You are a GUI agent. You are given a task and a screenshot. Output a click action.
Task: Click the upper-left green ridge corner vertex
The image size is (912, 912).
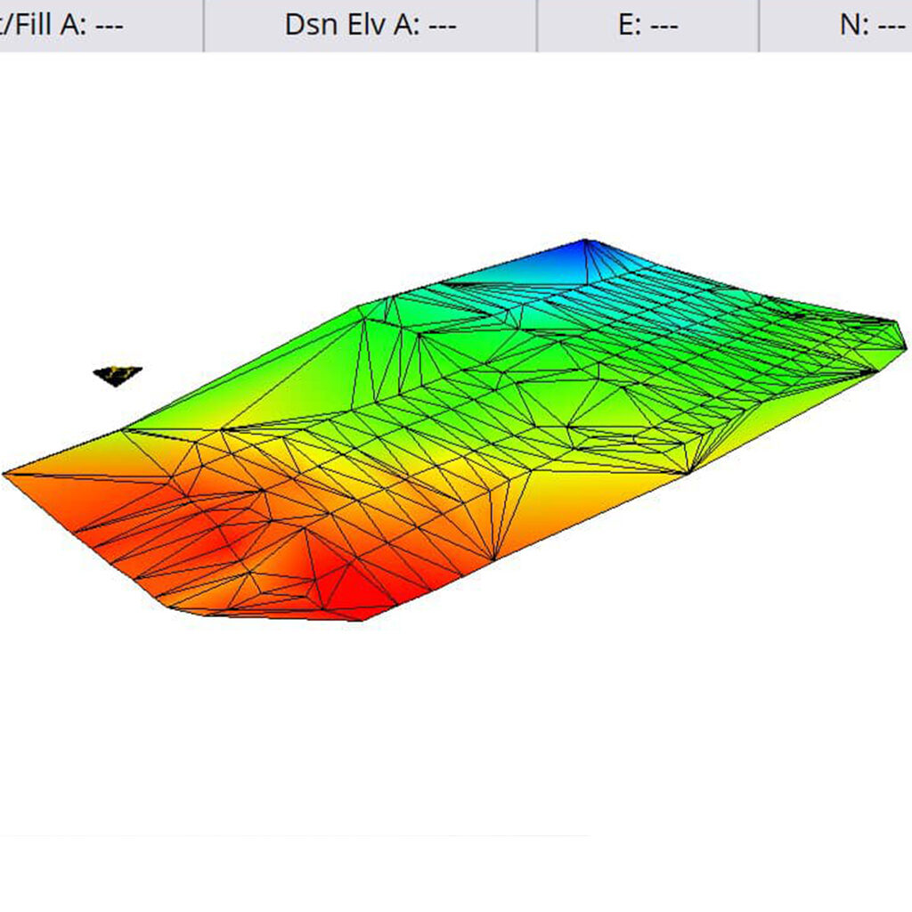[x=362, y=307]
